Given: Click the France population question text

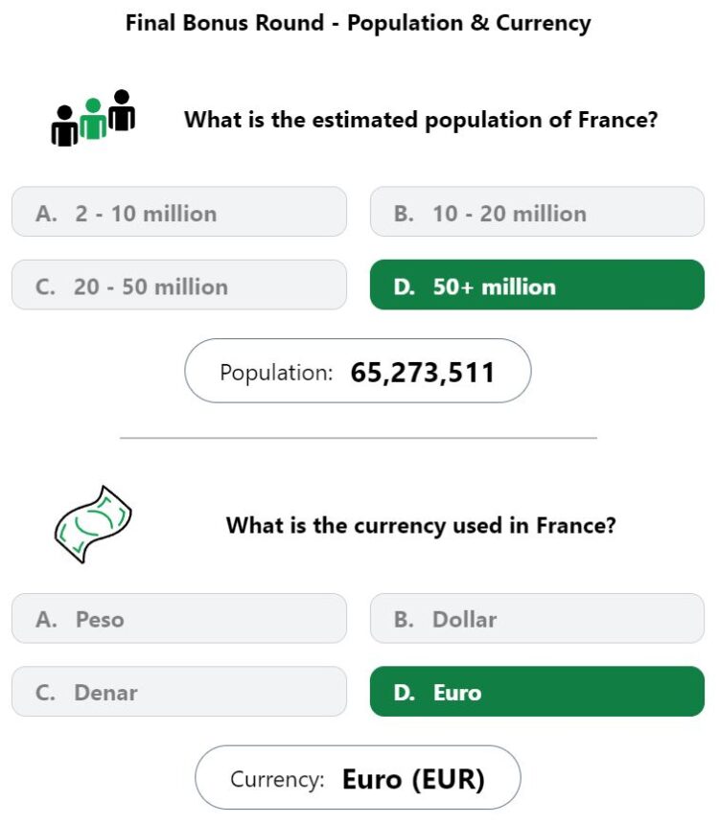Looking at the screenshot, I should [x=421, y=121].
